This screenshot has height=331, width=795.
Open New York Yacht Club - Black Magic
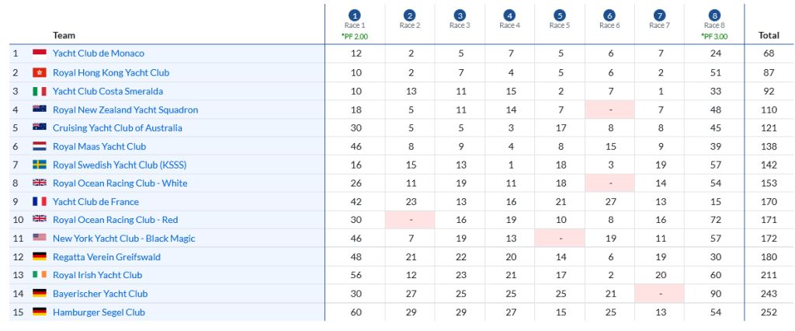coord(124,239)
